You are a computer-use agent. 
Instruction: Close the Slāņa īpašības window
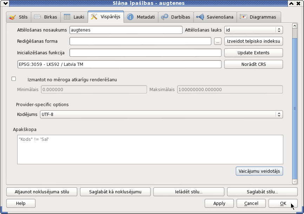tap(298, 3)
